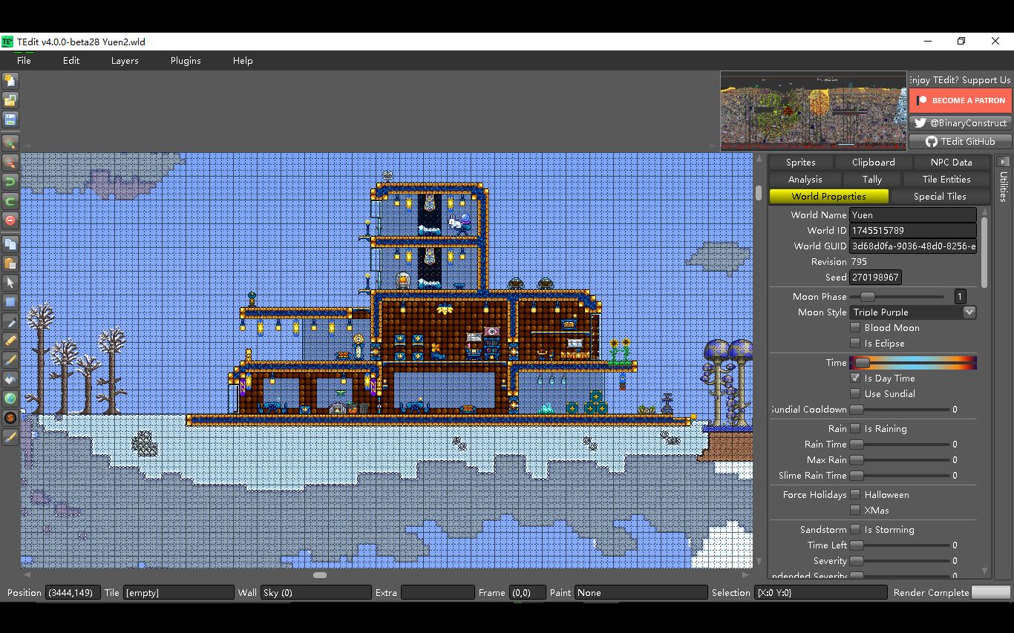
Task: Click the Zoom In magnifier icon
Action: tap(10, 142)
